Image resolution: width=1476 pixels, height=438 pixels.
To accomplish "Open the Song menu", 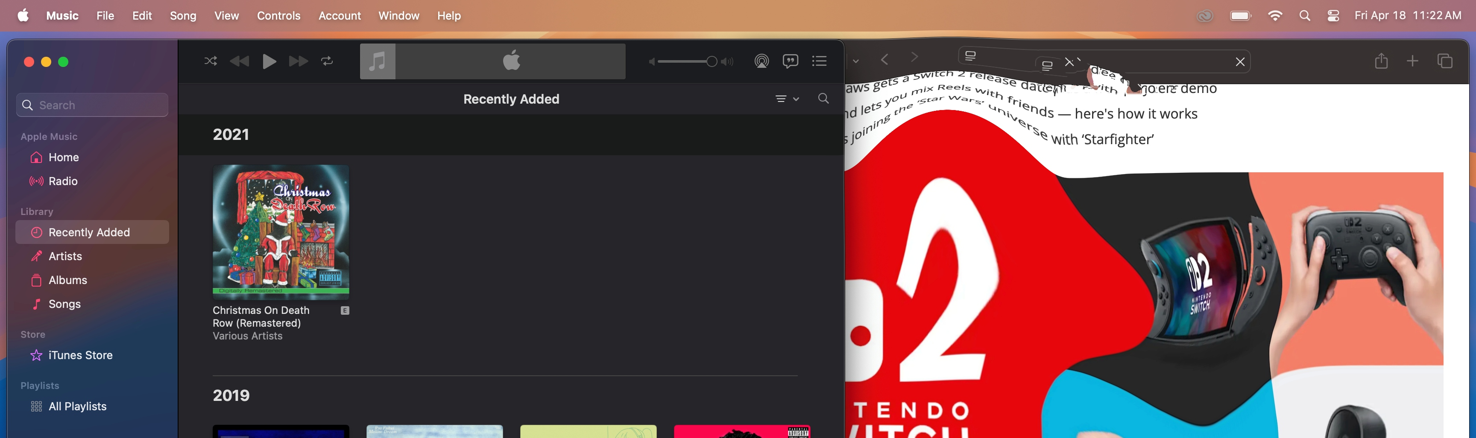I will click(183, 15).
